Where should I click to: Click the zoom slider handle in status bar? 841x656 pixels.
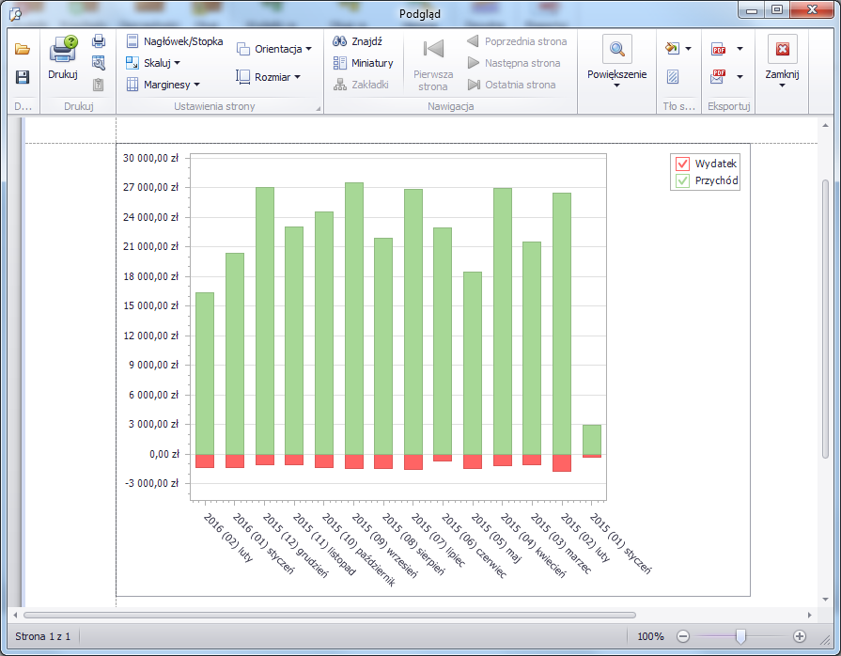740,636
